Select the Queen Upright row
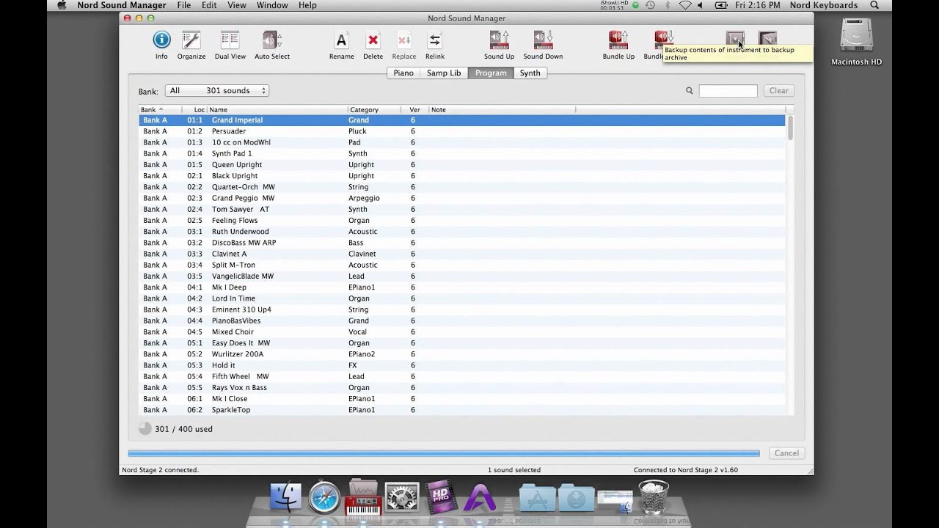This screenshot has width=939, height=528. 462,165
